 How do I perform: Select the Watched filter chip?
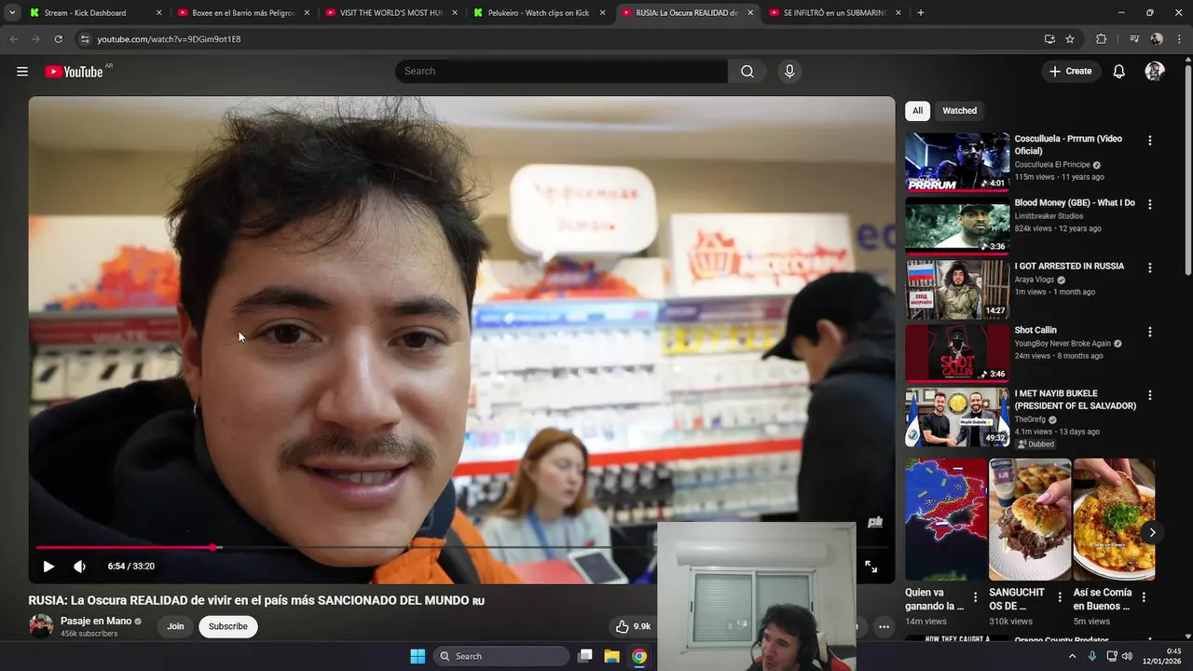pos(959,111)
